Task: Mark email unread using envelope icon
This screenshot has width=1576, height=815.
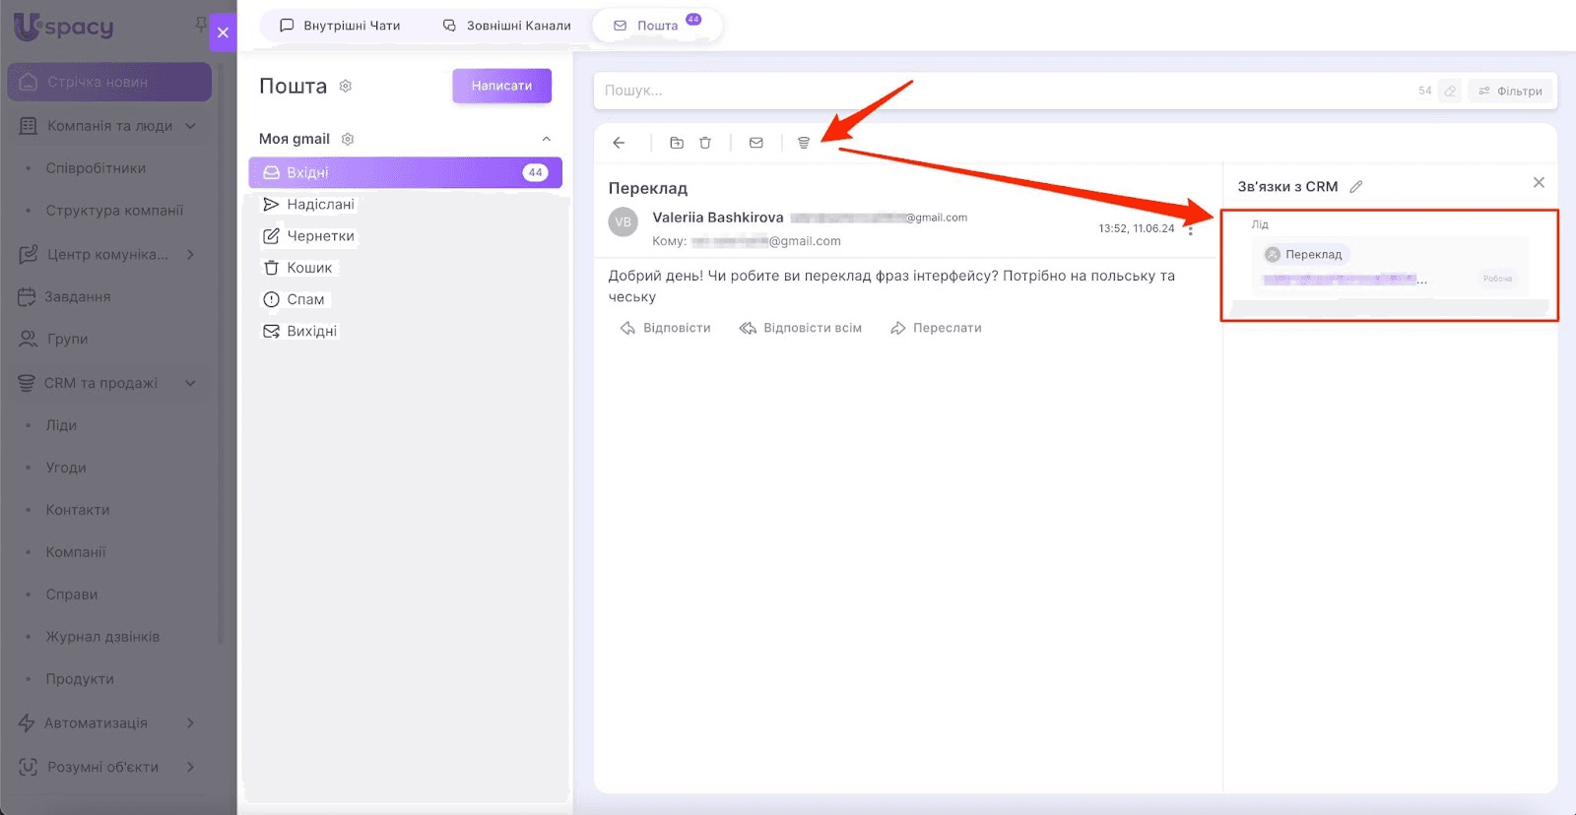Action: coord(756,143)
